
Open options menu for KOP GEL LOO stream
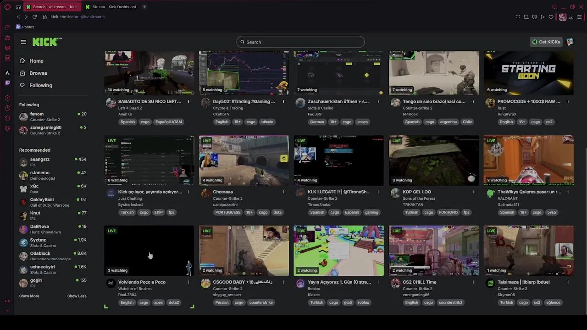[x=473, y=192]
